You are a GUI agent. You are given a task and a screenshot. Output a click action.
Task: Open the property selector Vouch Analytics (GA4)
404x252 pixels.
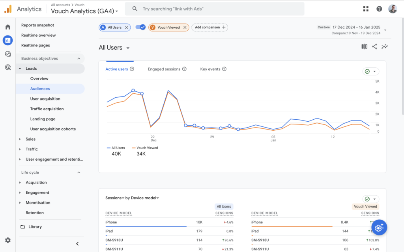click(84, 11)
